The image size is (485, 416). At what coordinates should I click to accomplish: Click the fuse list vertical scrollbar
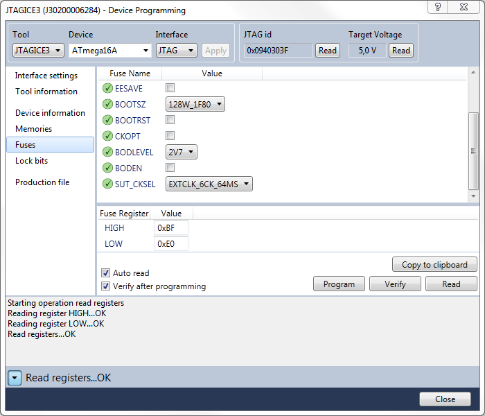(x=474, y=150)
